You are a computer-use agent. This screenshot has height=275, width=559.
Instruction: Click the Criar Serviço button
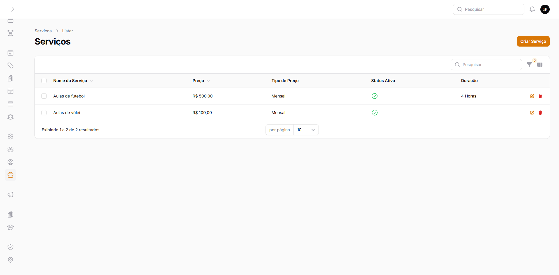click(533, 41)
